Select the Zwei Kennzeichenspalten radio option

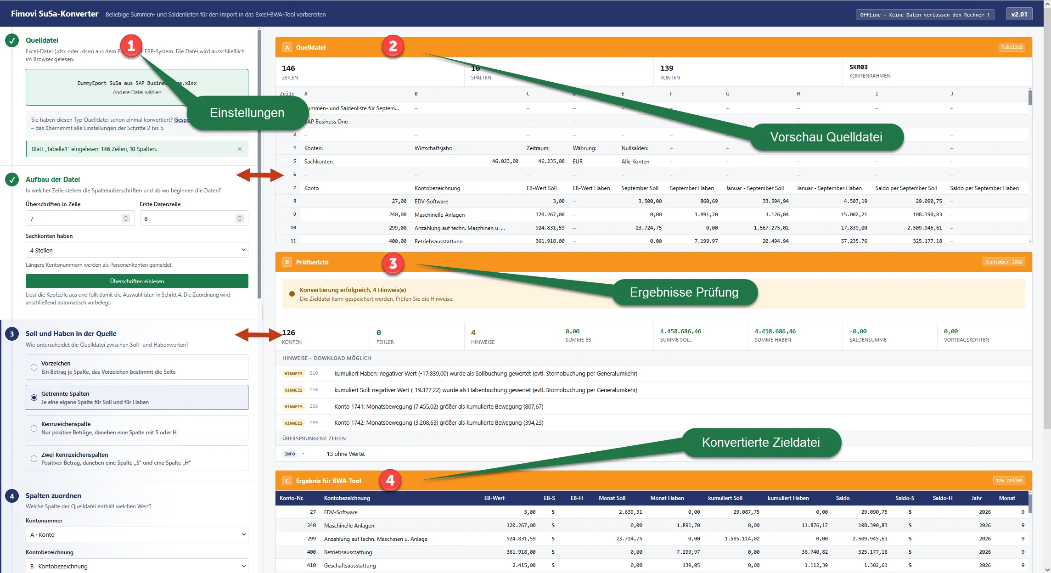click(x=34, y=459)
